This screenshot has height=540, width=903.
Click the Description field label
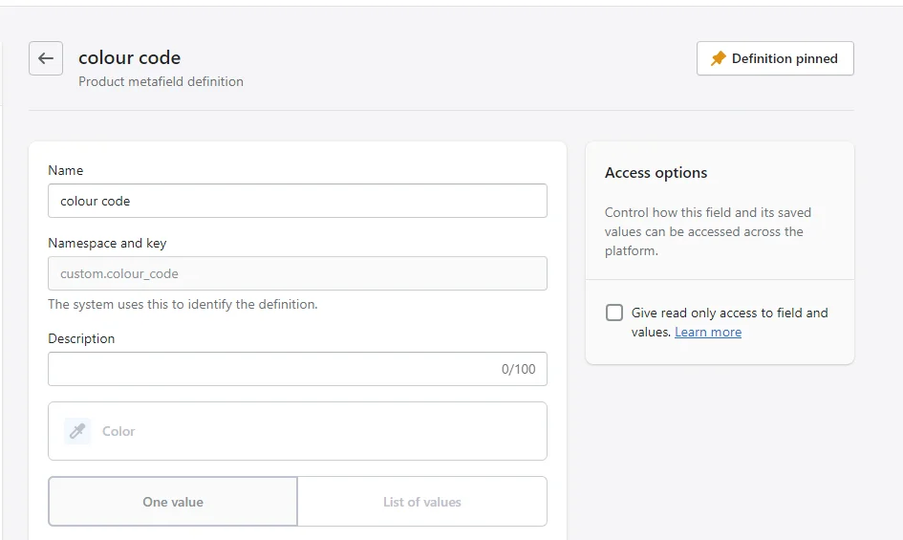point(81,339)
